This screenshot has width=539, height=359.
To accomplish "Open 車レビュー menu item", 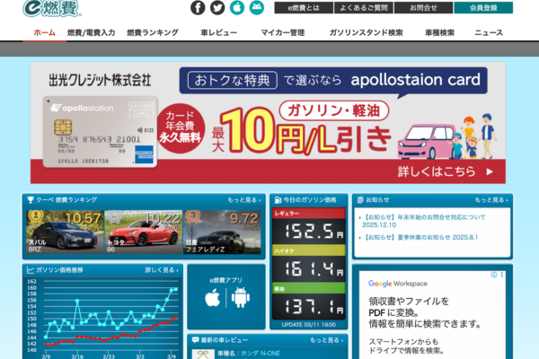I will (219, 32).
